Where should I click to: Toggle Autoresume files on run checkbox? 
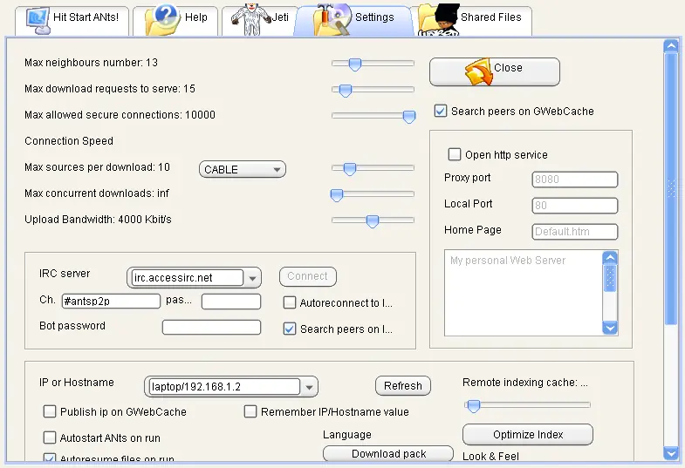coord(50,458)
